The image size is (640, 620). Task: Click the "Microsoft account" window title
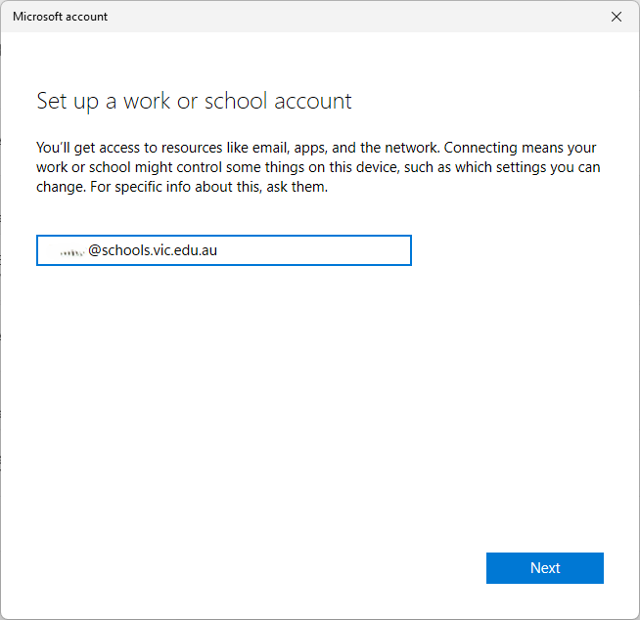coord(60,17)
